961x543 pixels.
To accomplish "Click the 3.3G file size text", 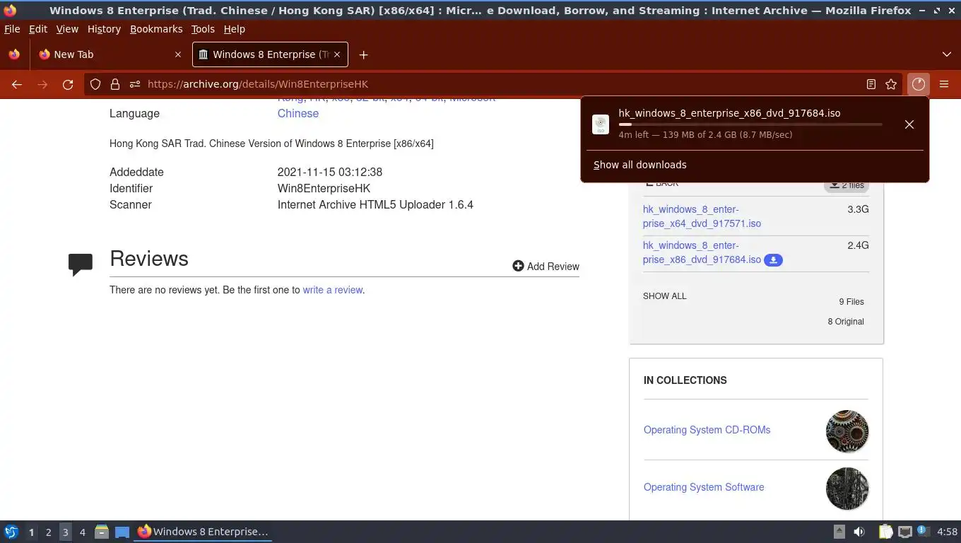I will pos(858,209).
